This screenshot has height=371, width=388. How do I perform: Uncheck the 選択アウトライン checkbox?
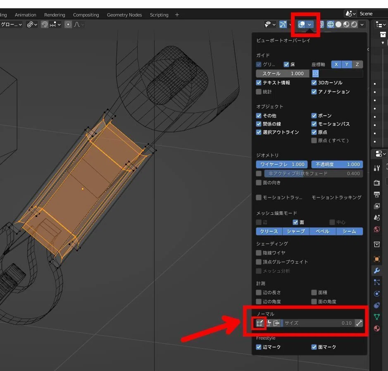point(259,132)
